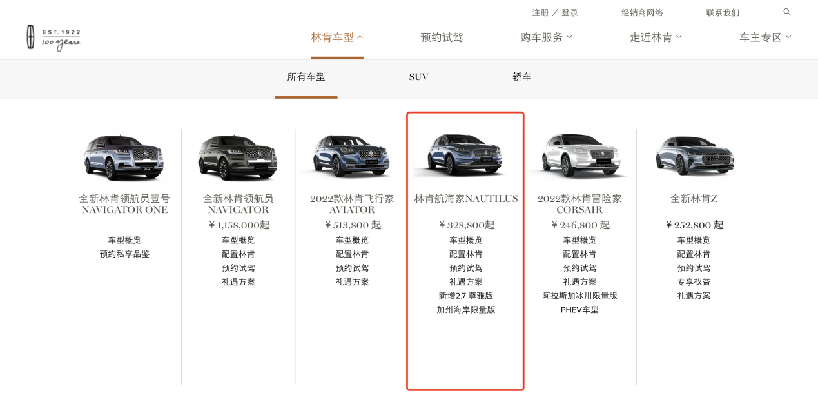This screenshot has height=404, width=818.
Task: Switch to the SUV tab
Action: 418,77
